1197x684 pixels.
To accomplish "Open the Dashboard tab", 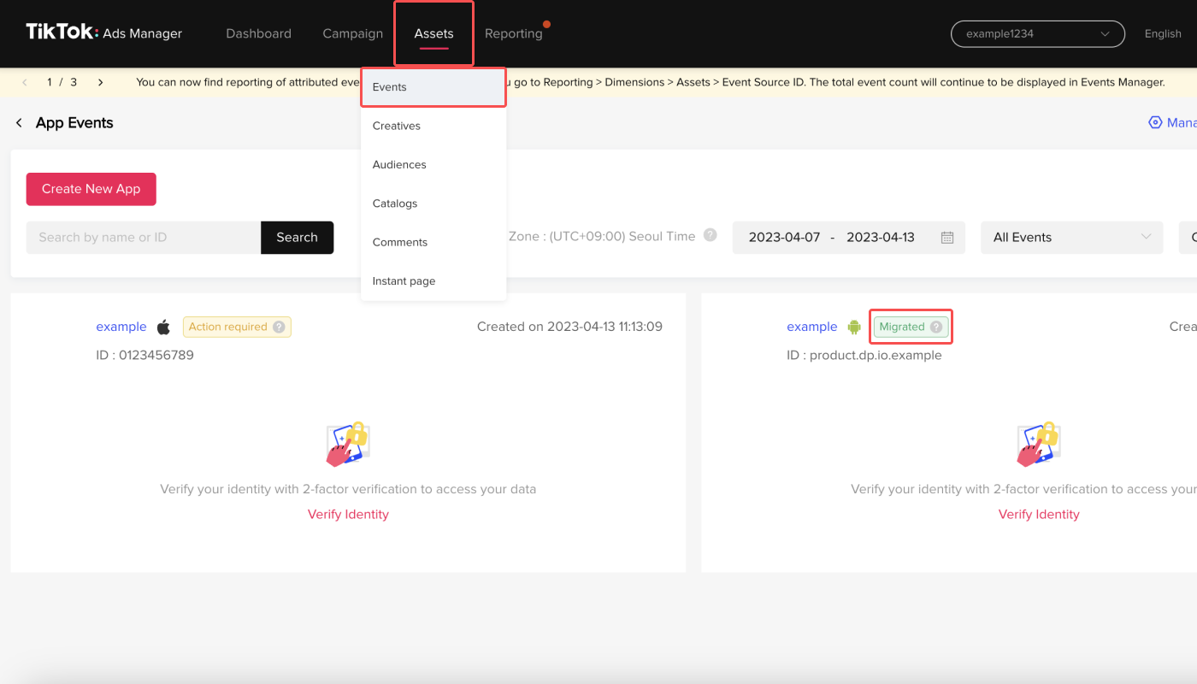I will pyautogui.click(x=258, y=33).
